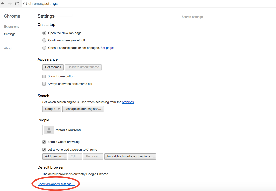Click the browser forward arrow
This screenshot has height=191, width=276.
(10, 4)
